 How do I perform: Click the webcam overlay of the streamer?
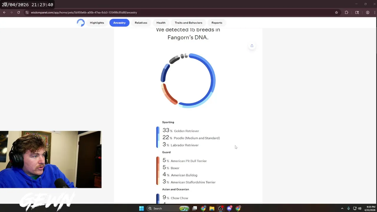tap(51, 160)
